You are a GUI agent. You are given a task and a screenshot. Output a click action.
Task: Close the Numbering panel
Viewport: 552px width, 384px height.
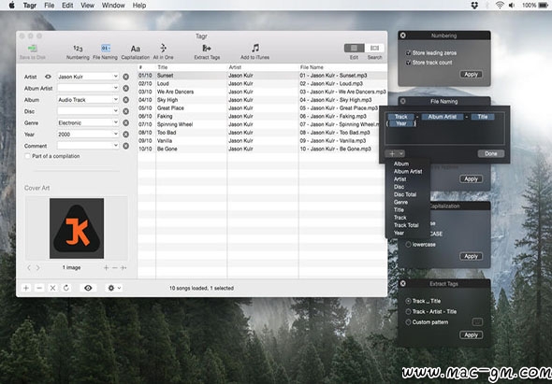point(403,36)
